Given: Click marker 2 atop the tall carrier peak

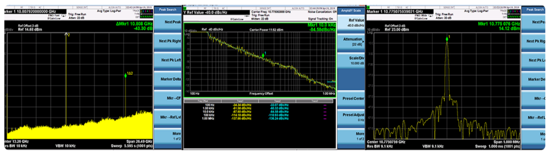Looking at the screenshot, I should (x=66, y=34).
